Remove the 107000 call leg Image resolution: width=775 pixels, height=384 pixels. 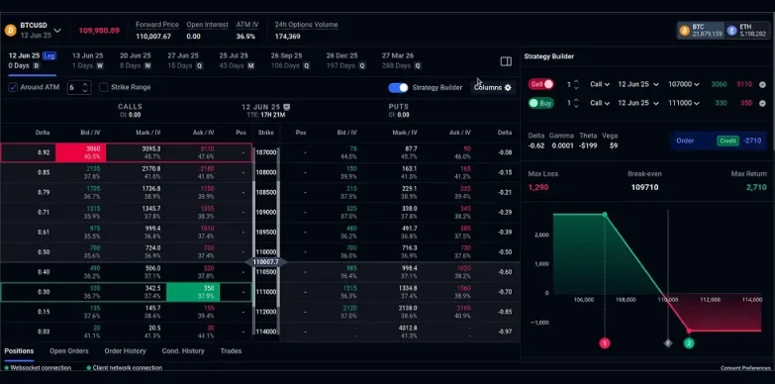click(x=762, y=84)
